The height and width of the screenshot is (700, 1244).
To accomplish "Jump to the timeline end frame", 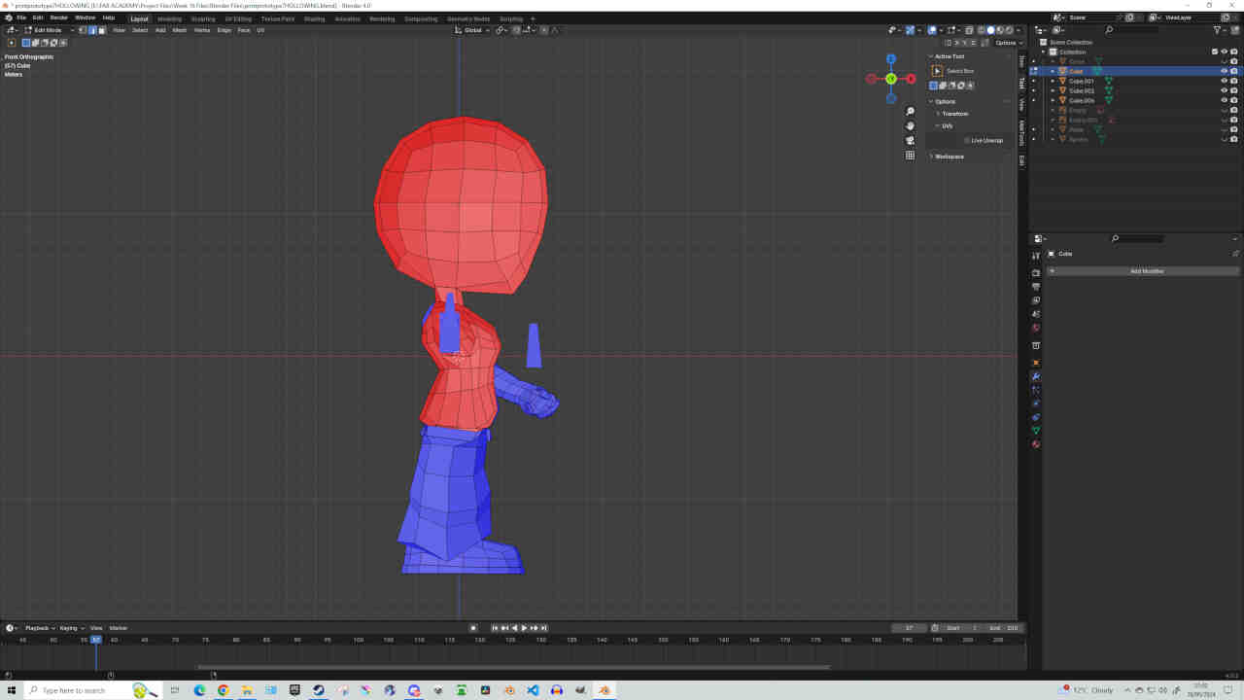I will (544, 628).
